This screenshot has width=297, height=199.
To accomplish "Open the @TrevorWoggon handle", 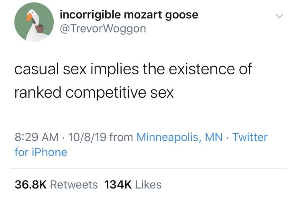I will tap(103, 29).
